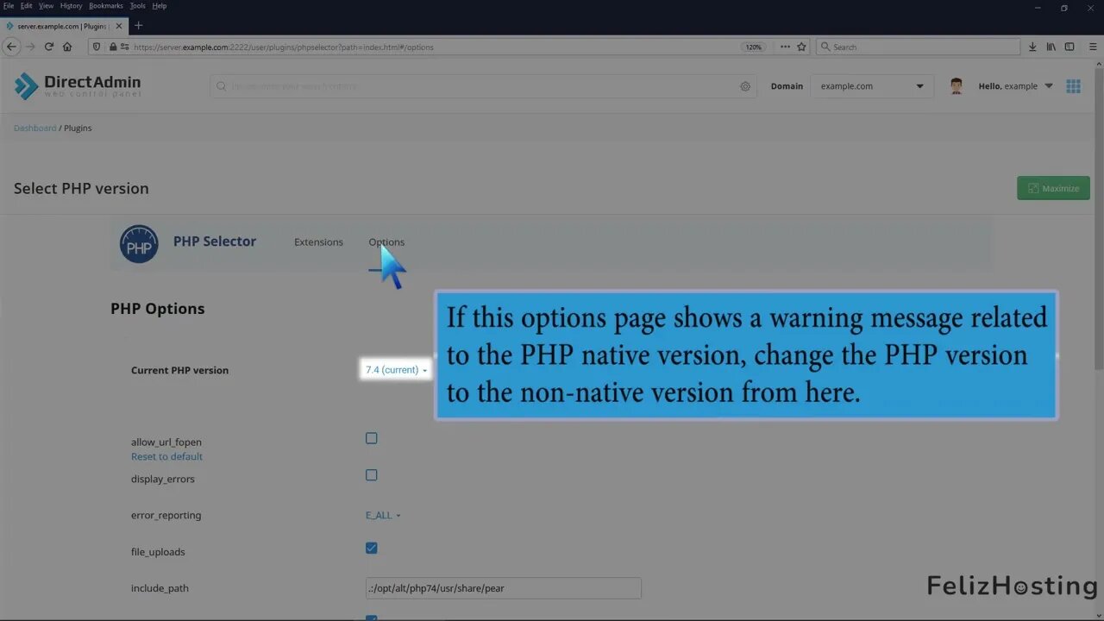Toggle the browser sidebar icon
The image size is (1104, 621).
[x=1069, y=47]
